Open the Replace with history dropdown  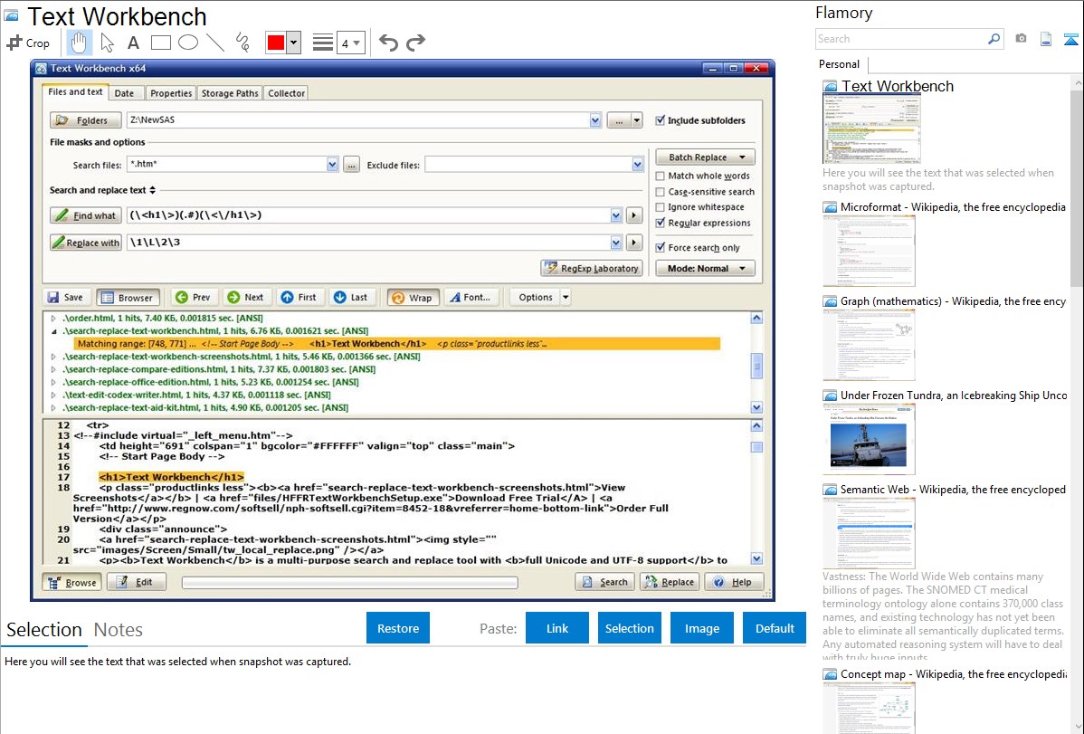[616, 243]
